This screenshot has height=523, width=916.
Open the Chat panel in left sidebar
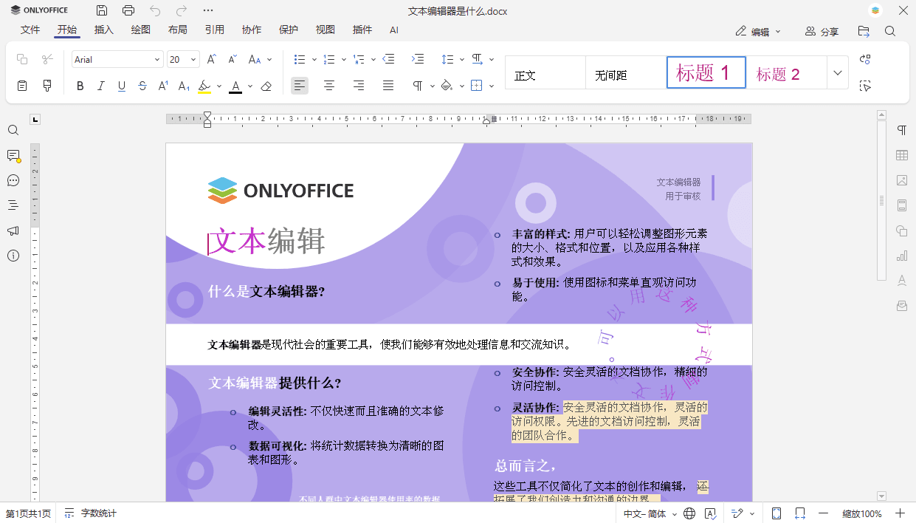tap(13, 180)
